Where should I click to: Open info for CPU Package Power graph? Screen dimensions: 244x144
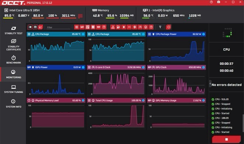pyautogui.click(x=203, y=34)
